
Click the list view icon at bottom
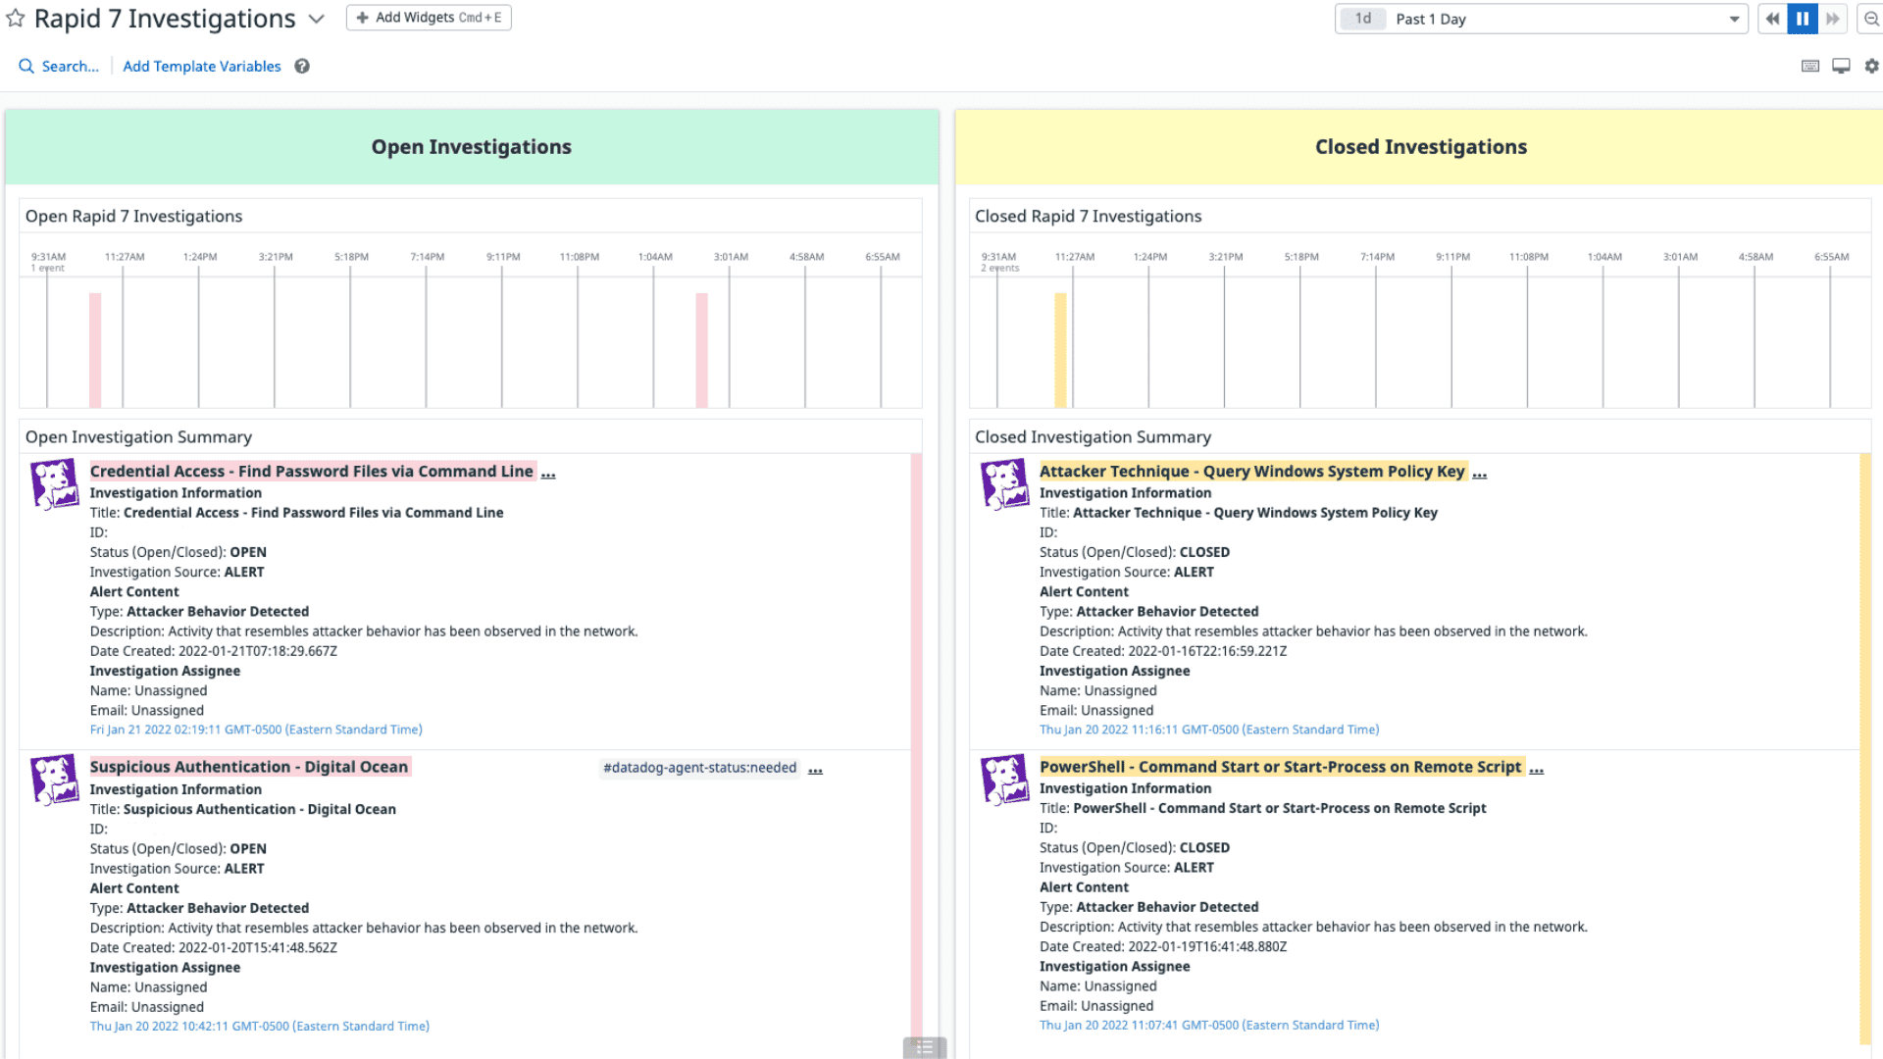click(925, 1047)
